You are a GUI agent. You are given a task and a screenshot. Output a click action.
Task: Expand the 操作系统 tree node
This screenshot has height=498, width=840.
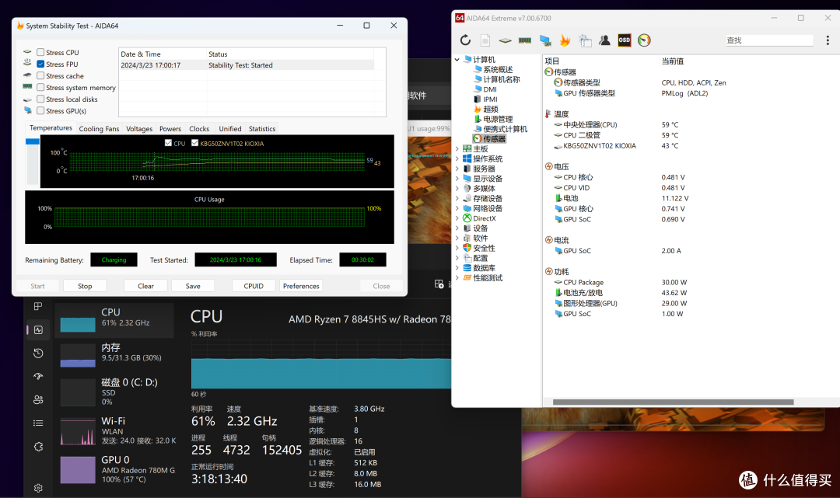click(457, 158)
